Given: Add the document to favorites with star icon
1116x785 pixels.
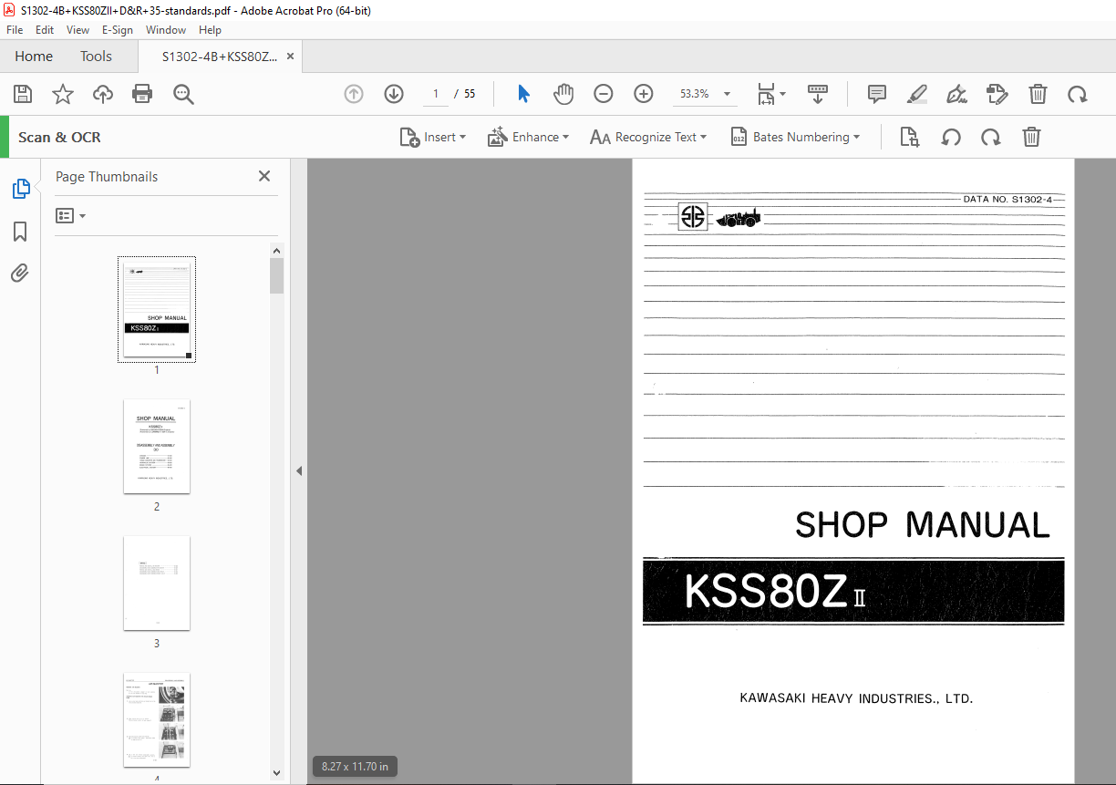Looking at the screenshot, I should pos(63,94).
